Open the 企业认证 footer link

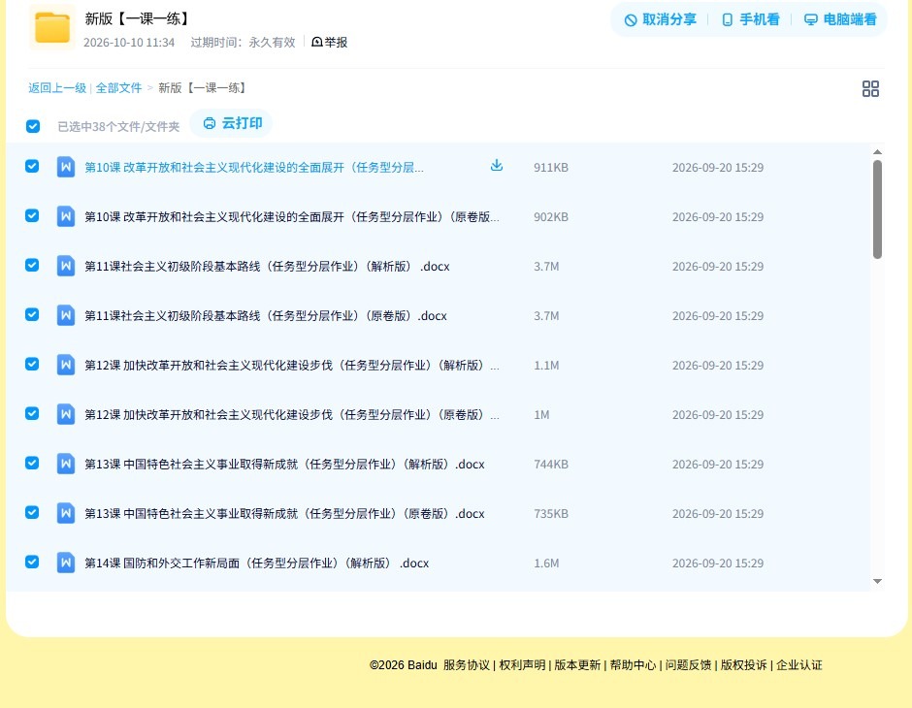(x=799, y=665)
